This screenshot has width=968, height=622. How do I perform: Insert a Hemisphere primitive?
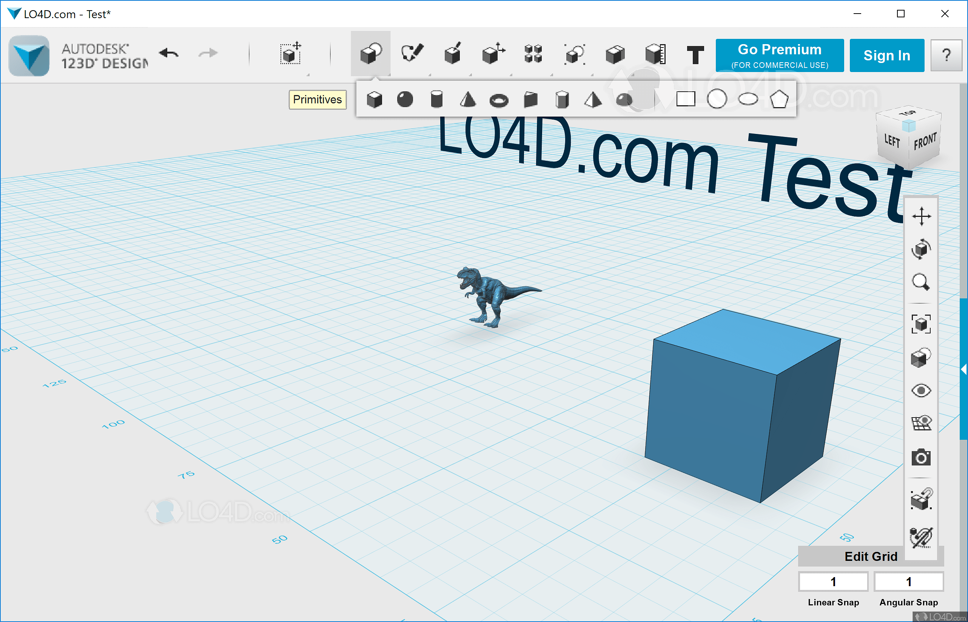[x=624, y=100]
